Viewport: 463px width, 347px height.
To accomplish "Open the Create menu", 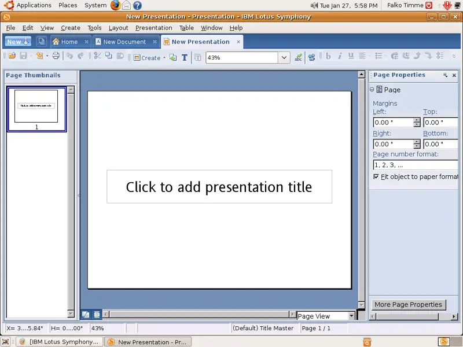I will [71, 28].
